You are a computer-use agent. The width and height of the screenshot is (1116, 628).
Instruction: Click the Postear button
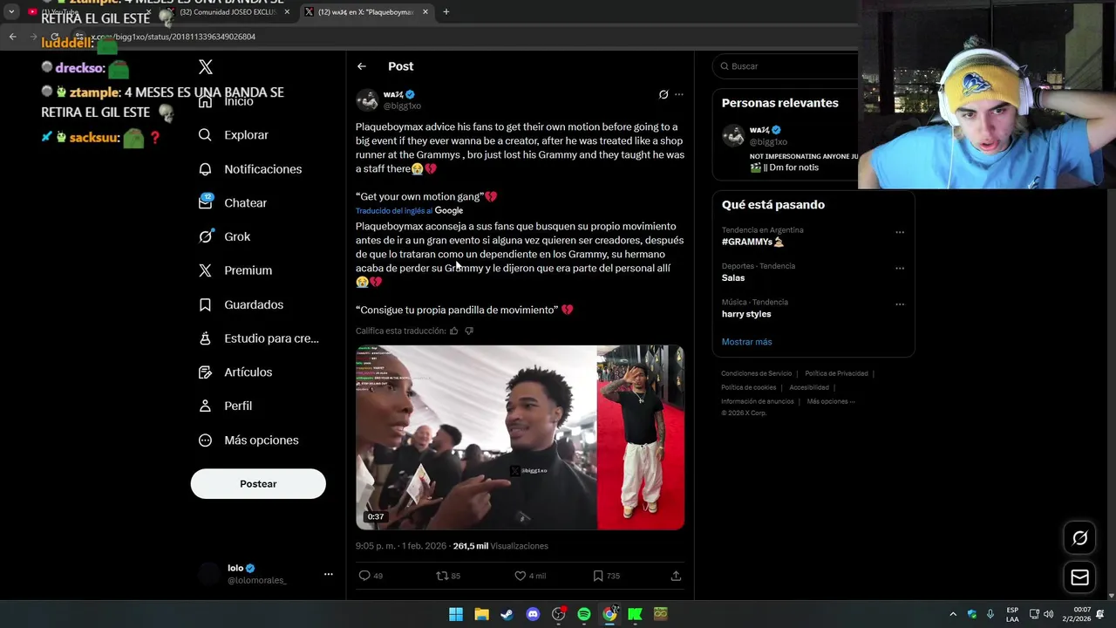click(258, 484)
